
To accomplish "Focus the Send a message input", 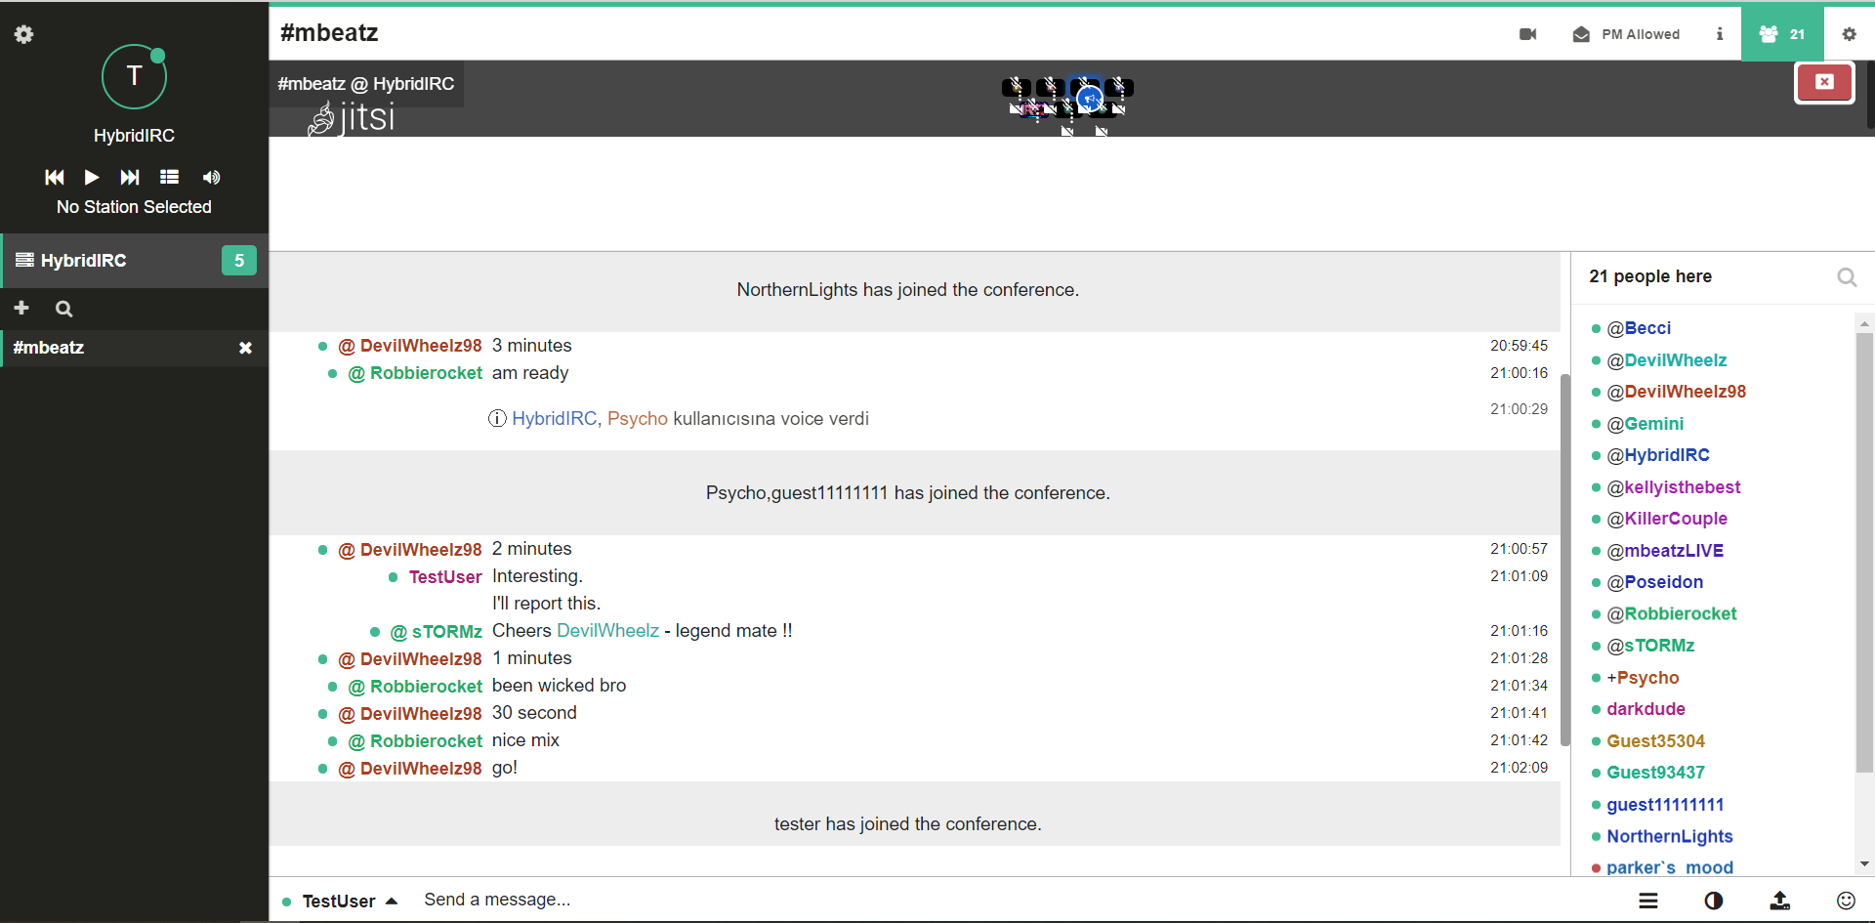I will click(1016, 900).
